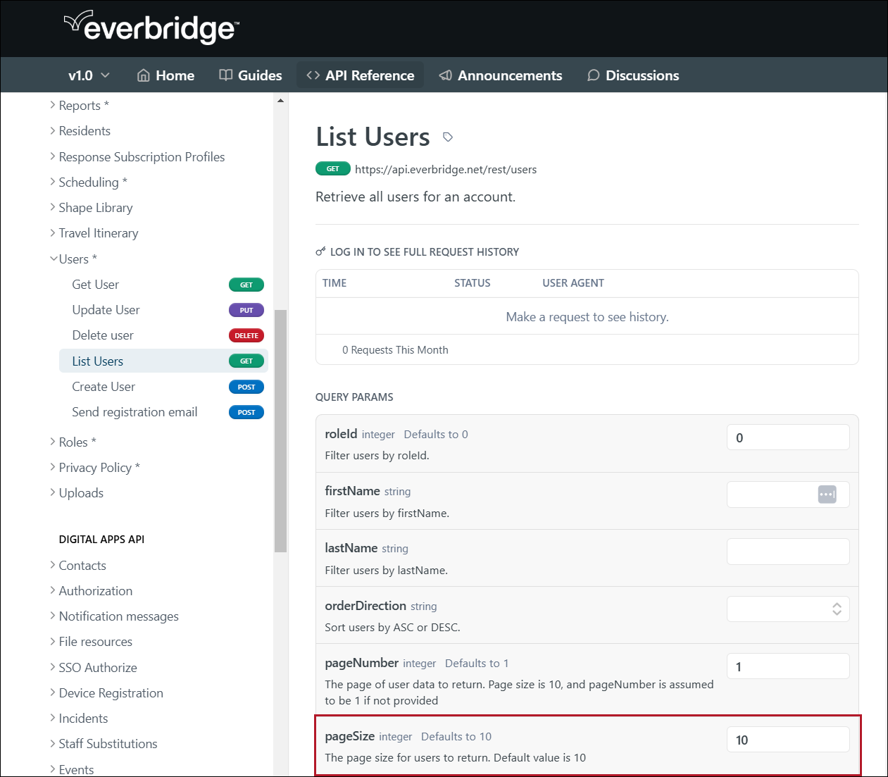This screenshot has width=888, height=777.
Task: Expand the Travel Itinerary section
Action: click(x=94, y=232)
